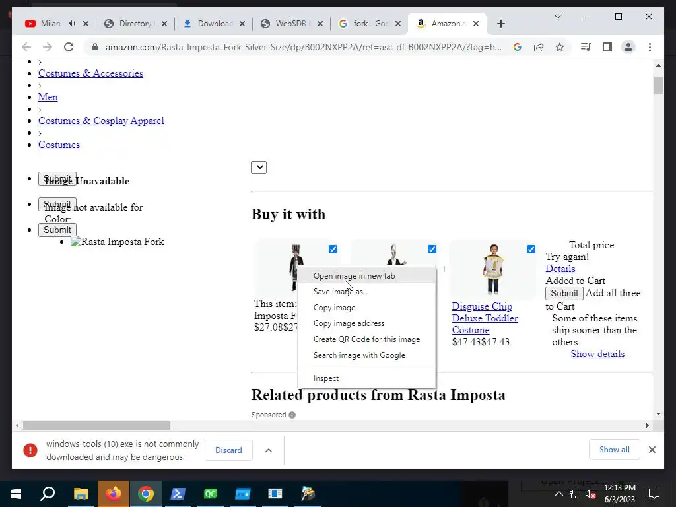The image size is (676, 507).
Task: Click the address bar URL
Action: 303,47
